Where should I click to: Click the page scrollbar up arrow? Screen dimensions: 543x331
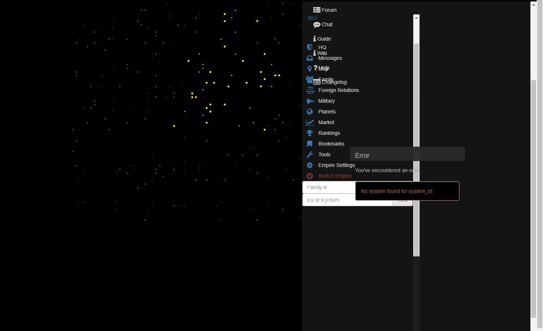tap(533, 5)
